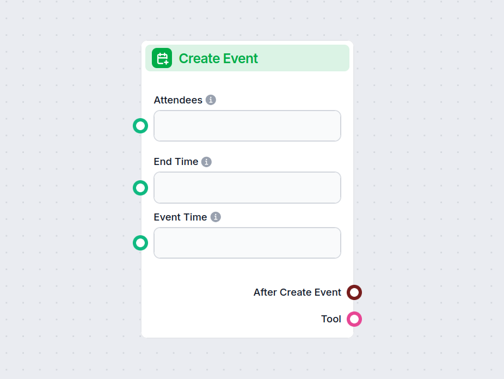The image size is (504, 379).
Task: Select the green input port beside End Time field
Action: 140,187
